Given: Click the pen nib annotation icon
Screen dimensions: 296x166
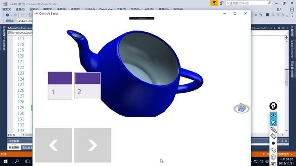Looking at the screenshot, I should [x=273, y=106].
